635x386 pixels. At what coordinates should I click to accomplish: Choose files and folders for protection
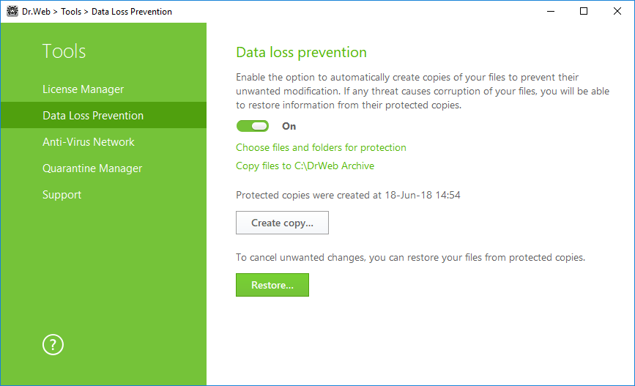point(321,147)
